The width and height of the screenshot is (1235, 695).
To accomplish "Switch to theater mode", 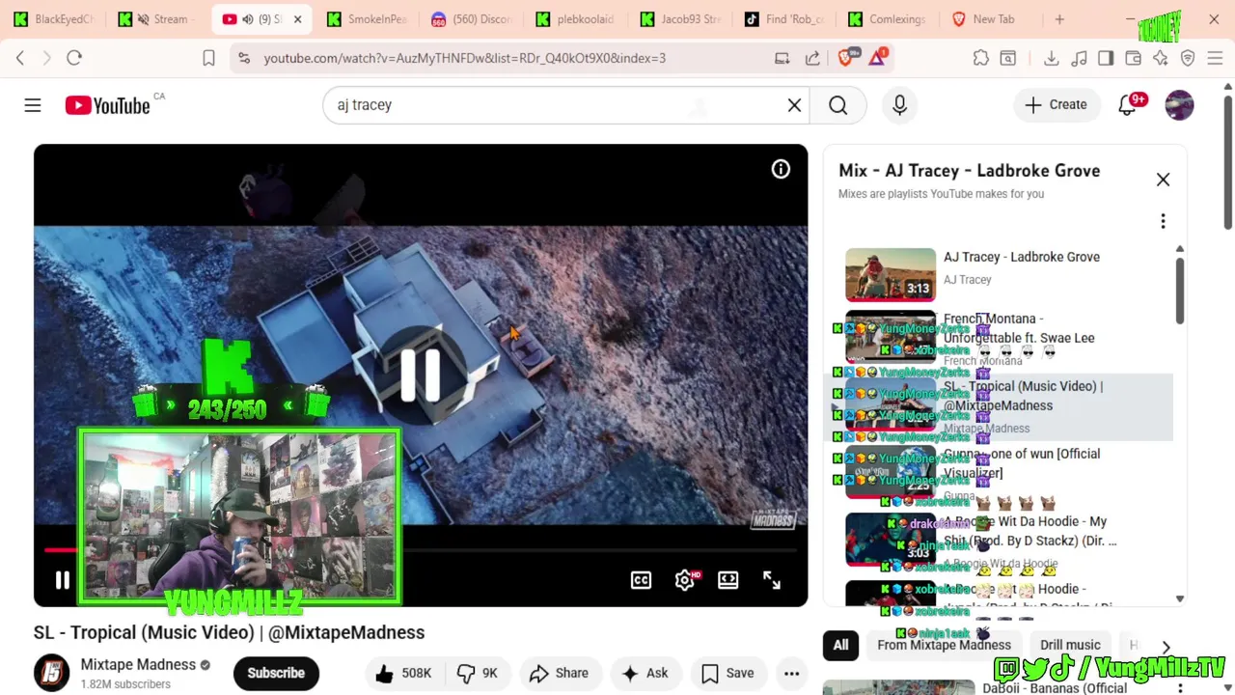I will 728,580.
